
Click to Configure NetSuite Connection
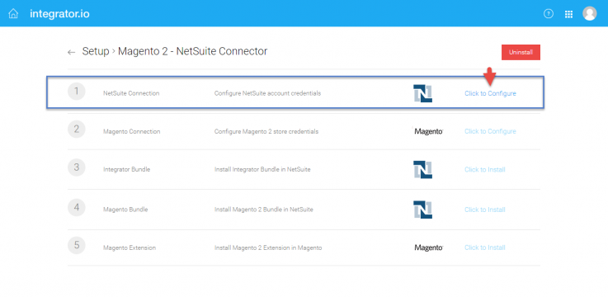[490, 93]
